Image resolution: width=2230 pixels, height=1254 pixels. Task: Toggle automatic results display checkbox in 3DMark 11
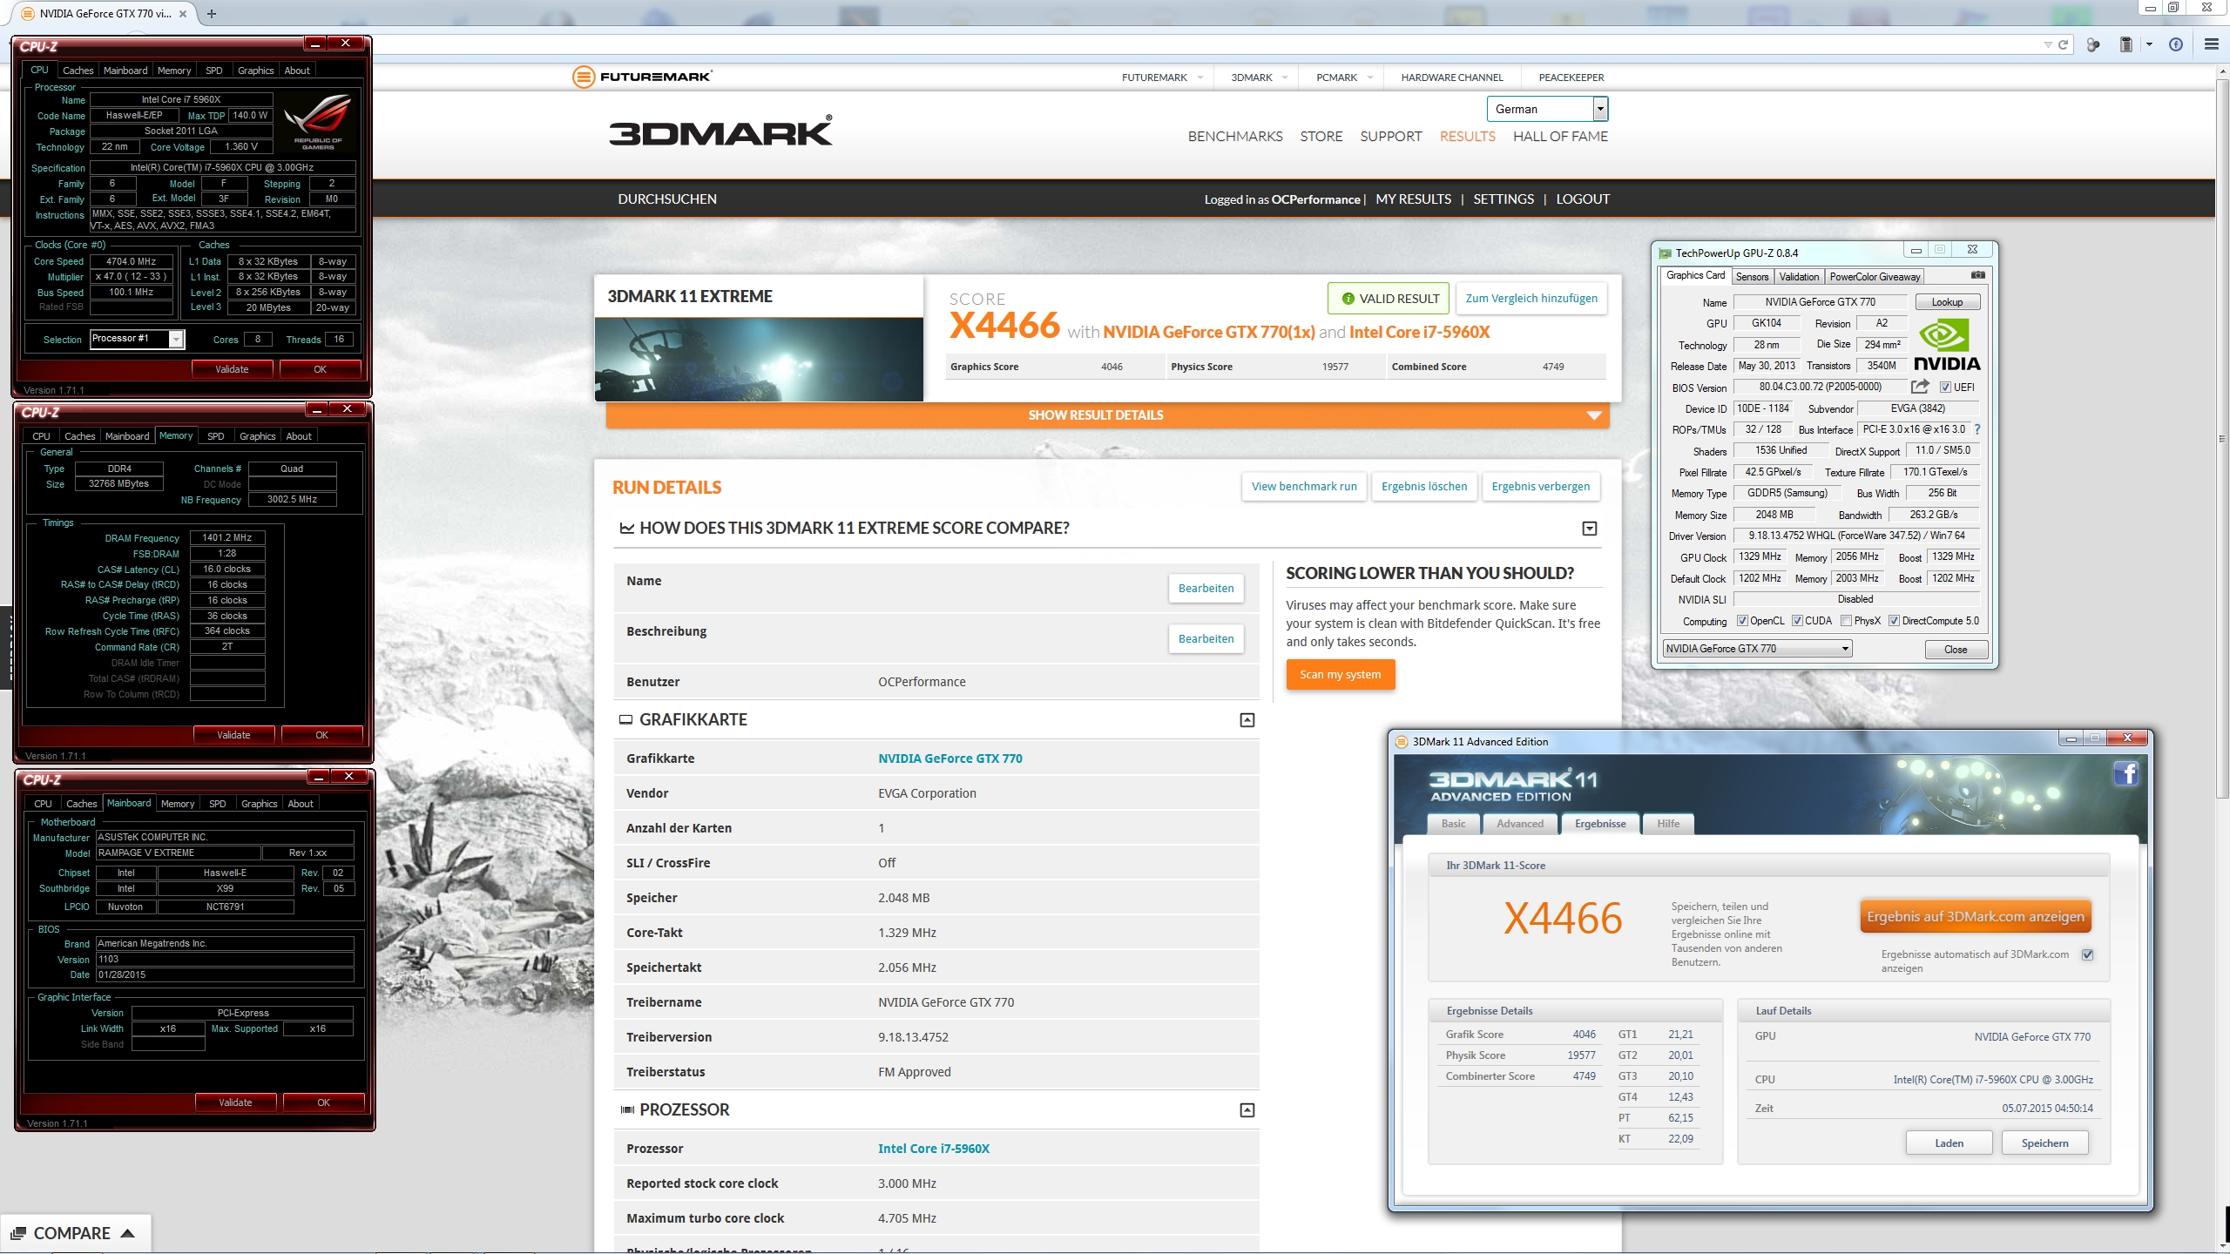[x=2087, y=954]
